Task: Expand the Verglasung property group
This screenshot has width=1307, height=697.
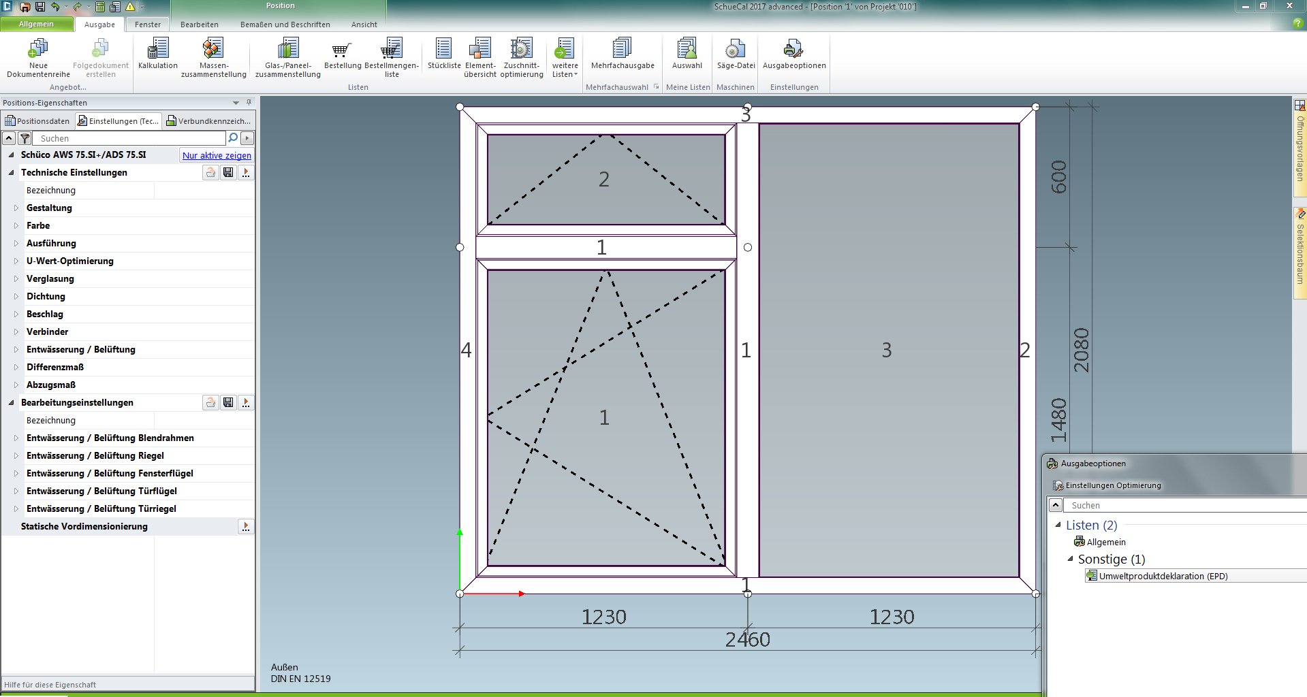Action: pos(16,278)
